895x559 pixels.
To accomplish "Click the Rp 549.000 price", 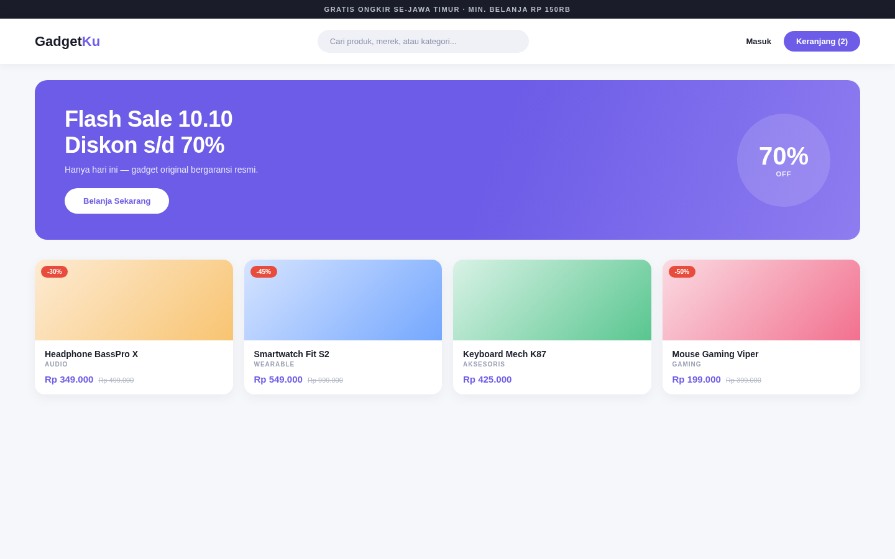I will pyautogui.click(x=278, y=379).
